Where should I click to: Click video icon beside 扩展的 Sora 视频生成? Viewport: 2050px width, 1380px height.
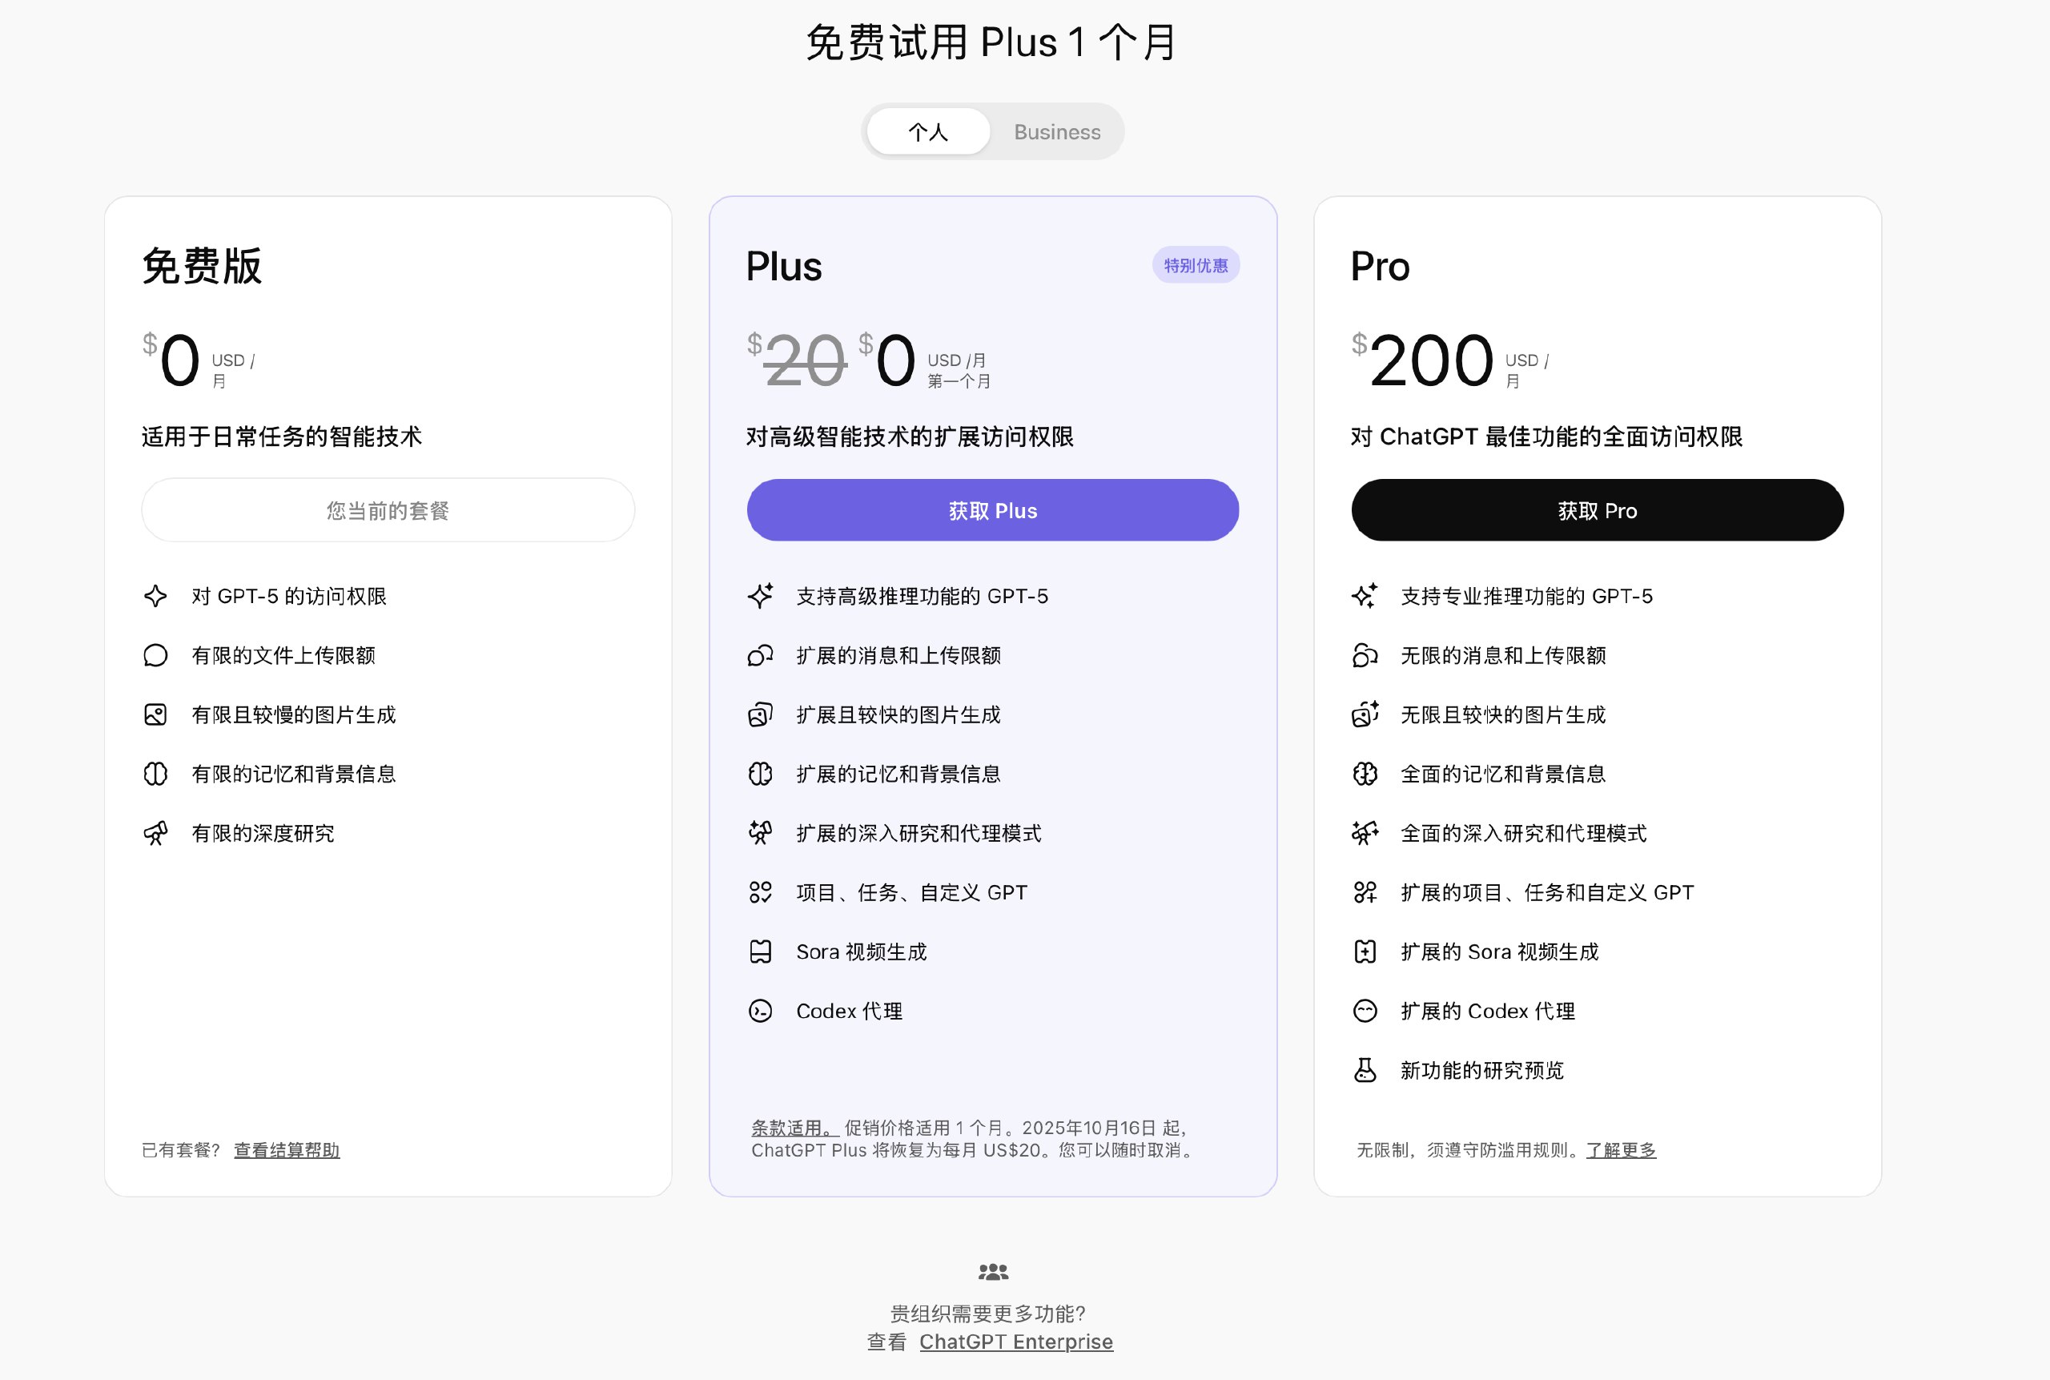(x=1365, y=952)
